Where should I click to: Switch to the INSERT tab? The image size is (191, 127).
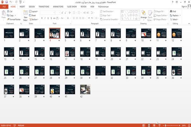(22, 7)
